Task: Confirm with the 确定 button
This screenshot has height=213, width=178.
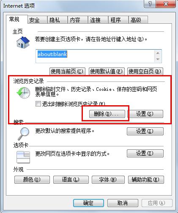Action: [88, 203]
